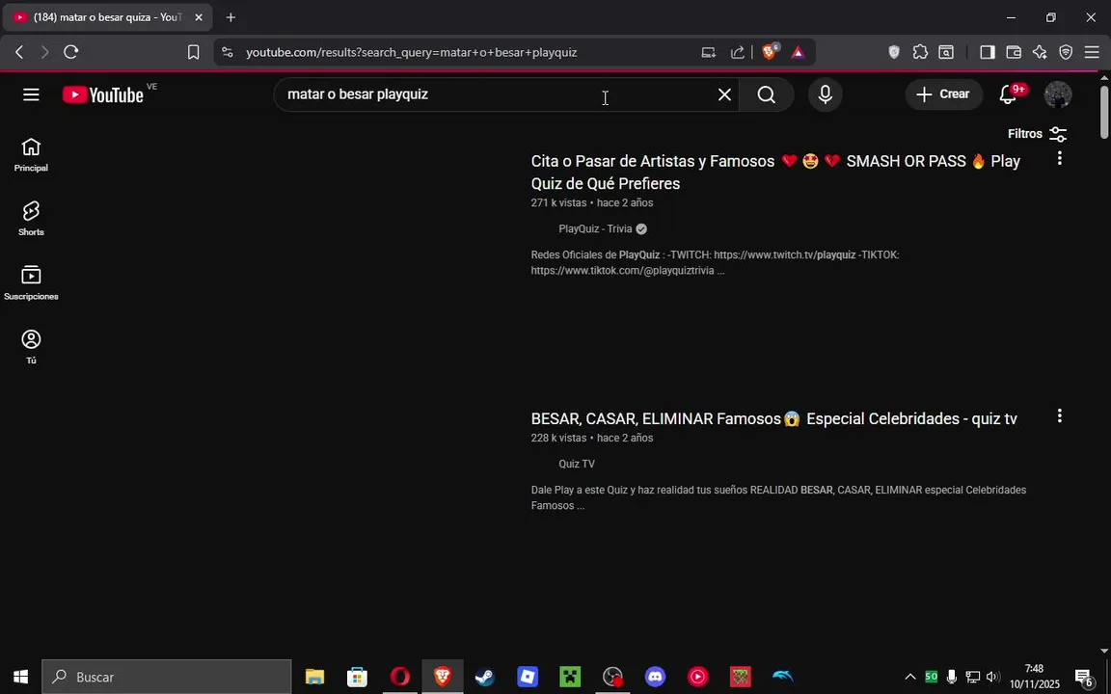The height and width of the screenshot is (694, 1111).
Task: Click the page vertical scrollbar
Action: pyautogui.click(x=1104, y=112)
